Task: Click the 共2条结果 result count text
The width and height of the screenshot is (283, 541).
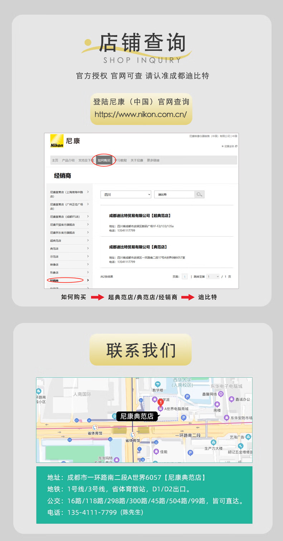Action: click(x=107, y=276)
